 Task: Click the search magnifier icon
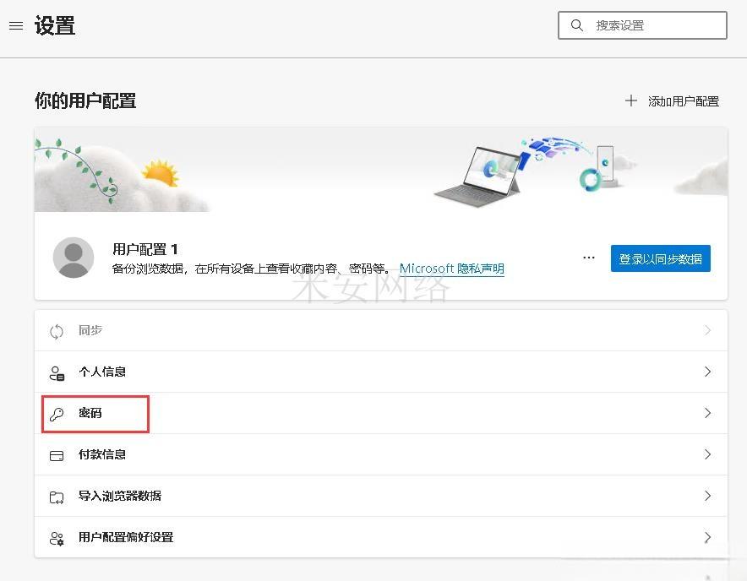click(577, 25)
